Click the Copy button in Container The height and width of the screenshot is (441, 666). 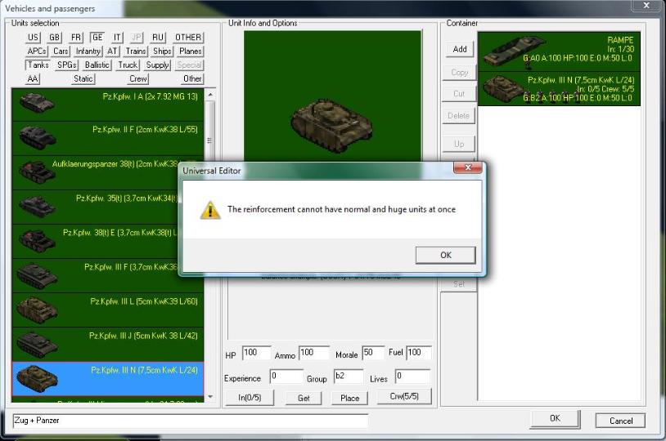click(x=460, y=73)
